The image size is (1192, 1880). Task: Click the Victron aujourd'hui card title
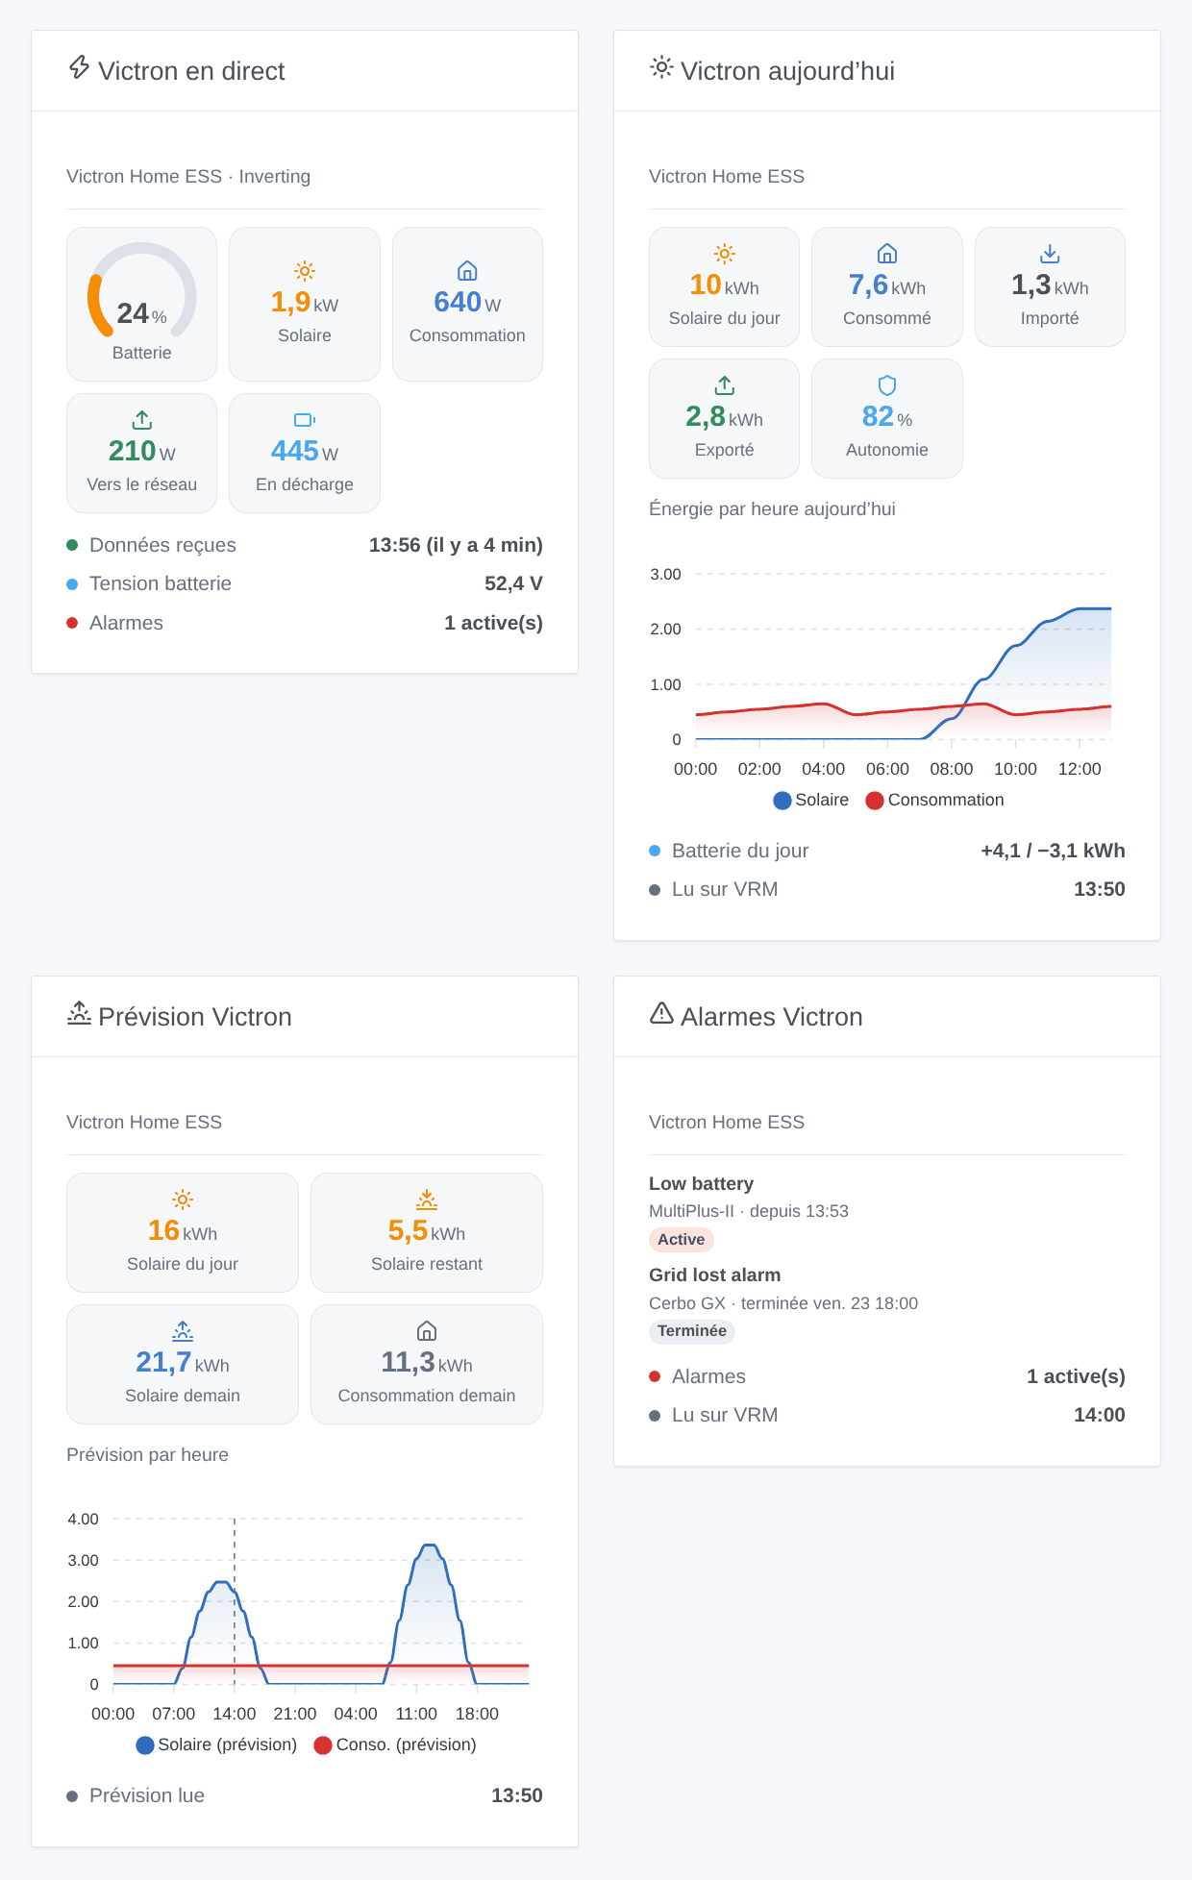point(788,71)
